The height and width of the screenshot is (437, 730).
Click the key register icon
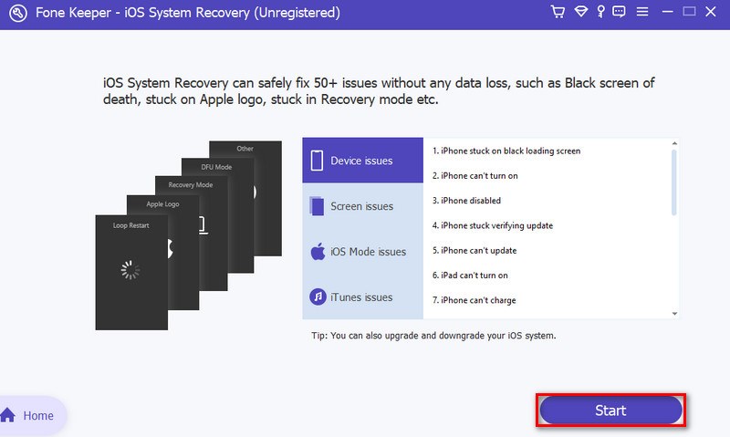pos(600,11)
